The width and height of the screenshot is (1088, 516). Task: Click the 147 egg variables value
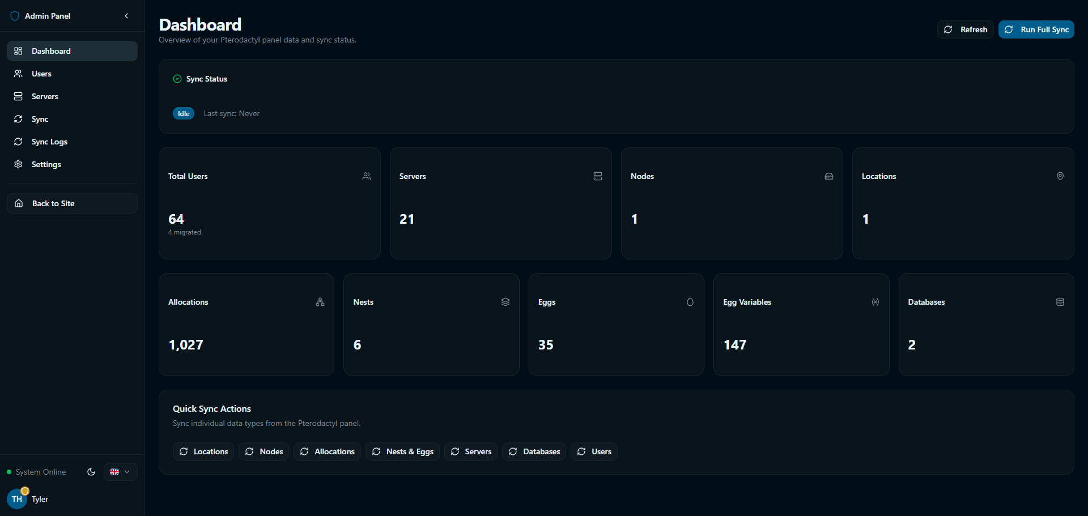[x=735, y=345]
